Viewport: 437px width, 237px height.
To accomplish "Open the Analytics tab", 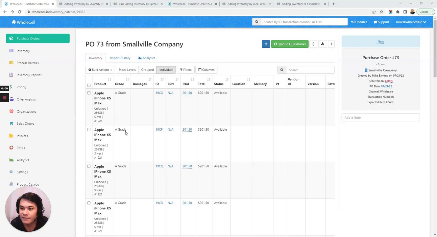I will coord(147,58).
